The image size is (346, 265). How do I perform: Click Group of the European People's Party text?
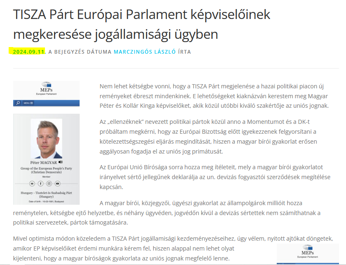pos(46,170)
